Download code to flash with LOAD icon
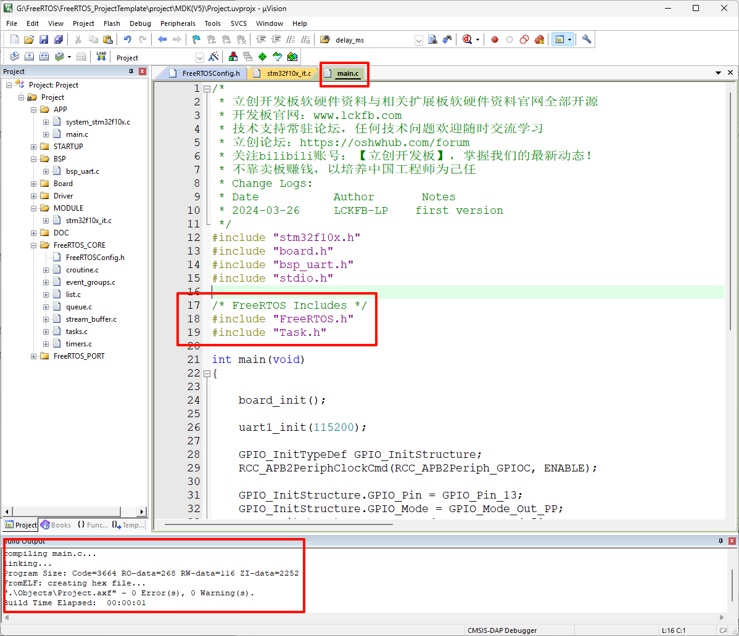739x636 pixels. [101, 57]
